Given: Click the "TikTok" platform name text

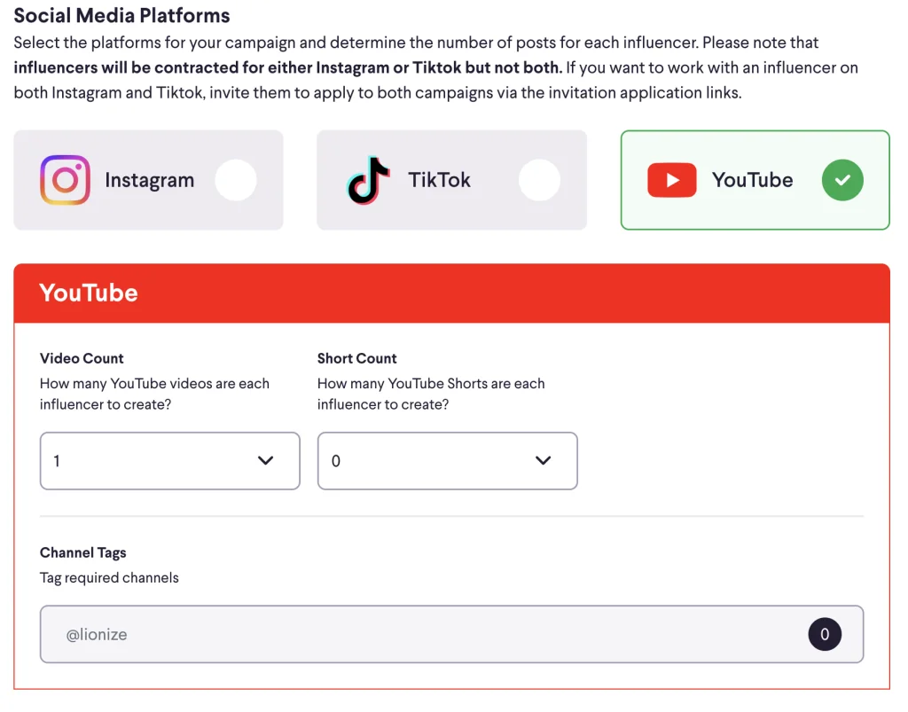Looking at the screenshot, I should click(x=439, y=181).
